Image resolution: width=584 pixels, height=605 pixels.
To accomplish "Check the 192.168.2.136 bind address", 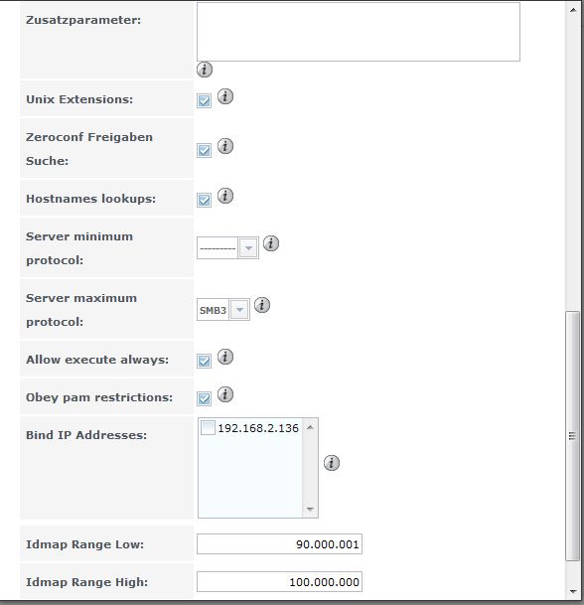I will 208,428.
